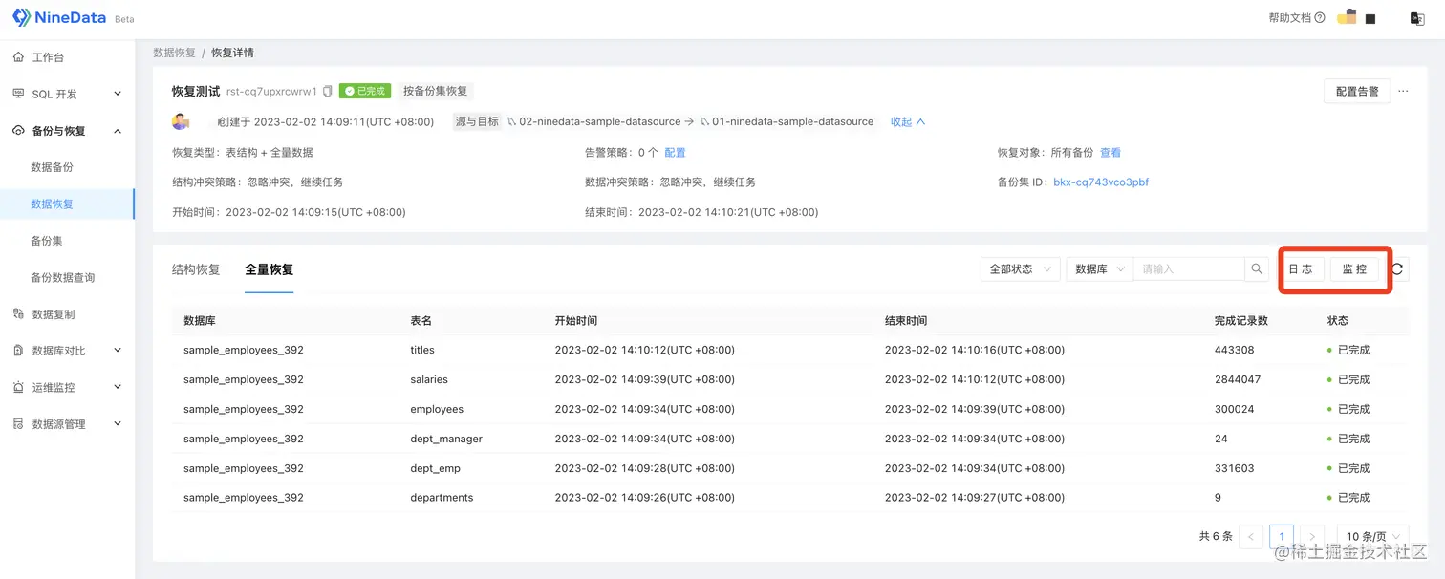This screenshot has height=579, width=1445.
Task: Switch interface language via top-right icon
Action: click(x=1415, y=17)
